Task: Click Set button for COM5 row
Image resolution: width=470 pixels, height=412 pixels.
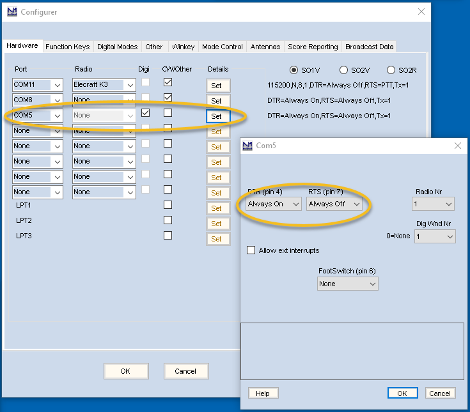Action: click(218, 116)
